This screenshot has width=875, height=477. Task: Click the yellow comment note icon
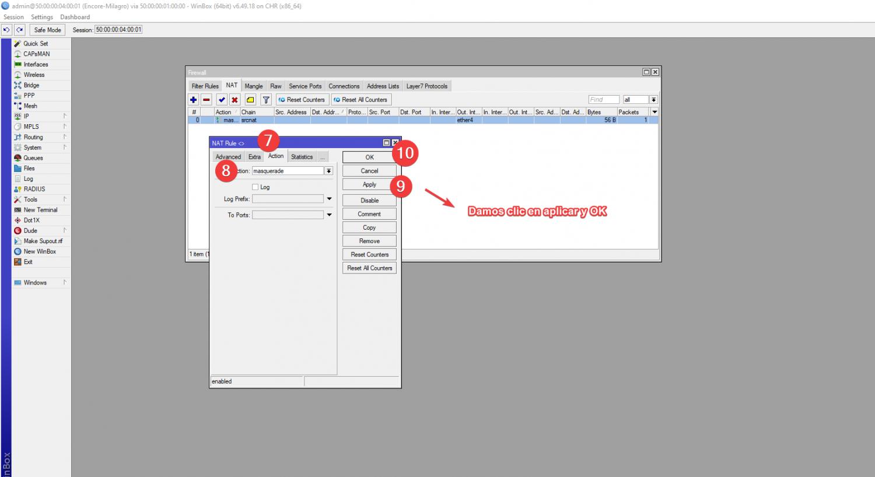click(250, 100)
